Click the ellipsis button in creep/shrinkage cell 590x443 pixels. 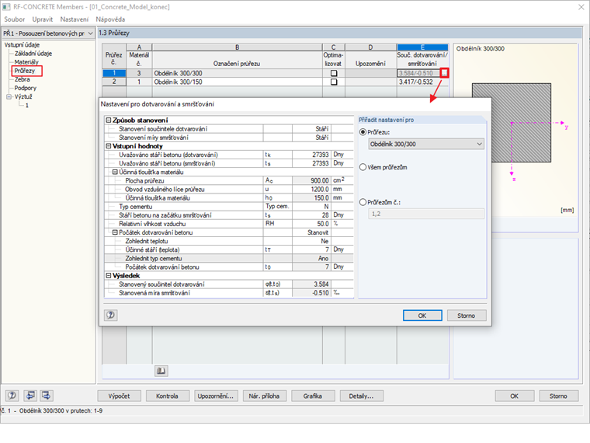tap(444, 73)
